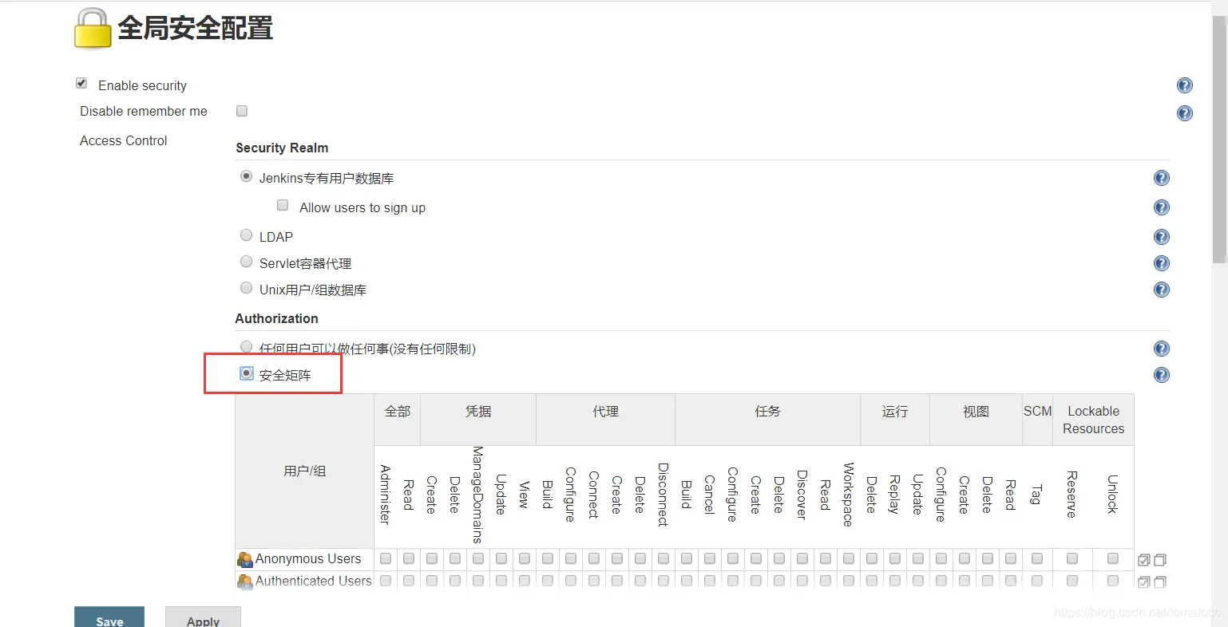1228x627 pixels.
Task: Open help for Jenkins专有用户数据库 option
Action: [x=1162, y=178]
